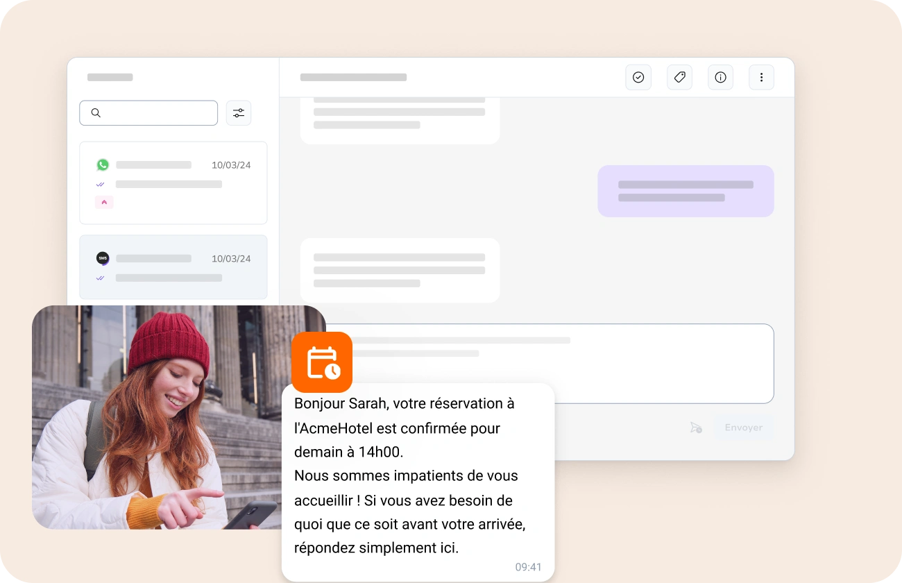The height and width of the screenshot is (583, 902).
Task: Expand filter options from the sliders control
Action: [239, 112]
